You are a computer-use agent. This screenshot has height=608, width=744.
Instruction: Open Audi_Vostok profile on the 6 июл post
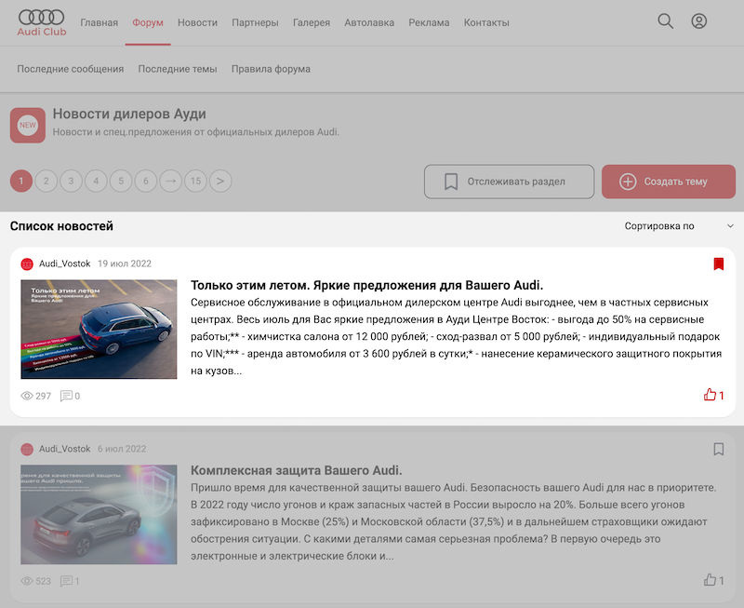(64, 449)
